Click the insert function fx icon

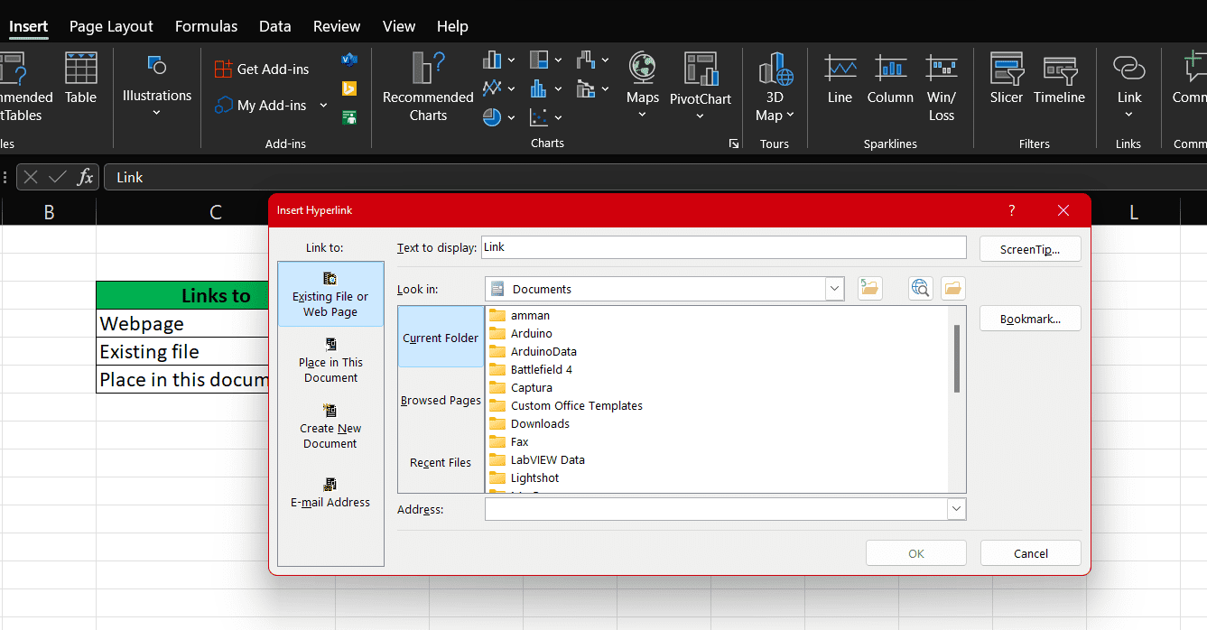pos(85,177)
